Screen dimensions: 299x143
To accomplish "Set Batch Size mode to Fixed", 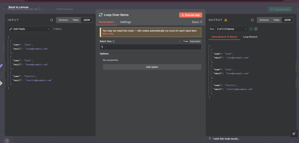I will 186,41.
